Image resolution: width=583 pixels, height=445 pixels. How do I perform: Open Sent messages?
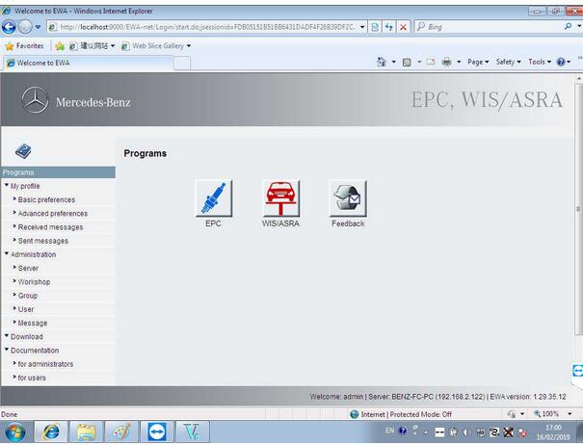(x=43, y=241)
